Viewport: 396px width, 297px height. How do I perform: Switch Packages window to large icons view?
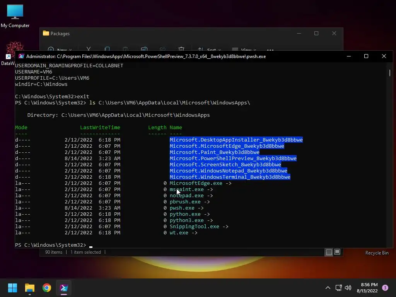click(x=337, y=252)
